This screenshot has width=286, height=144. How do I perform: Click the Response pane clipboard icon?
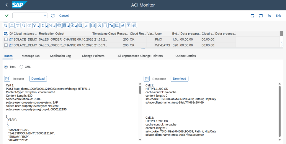[x=147, y=79]
